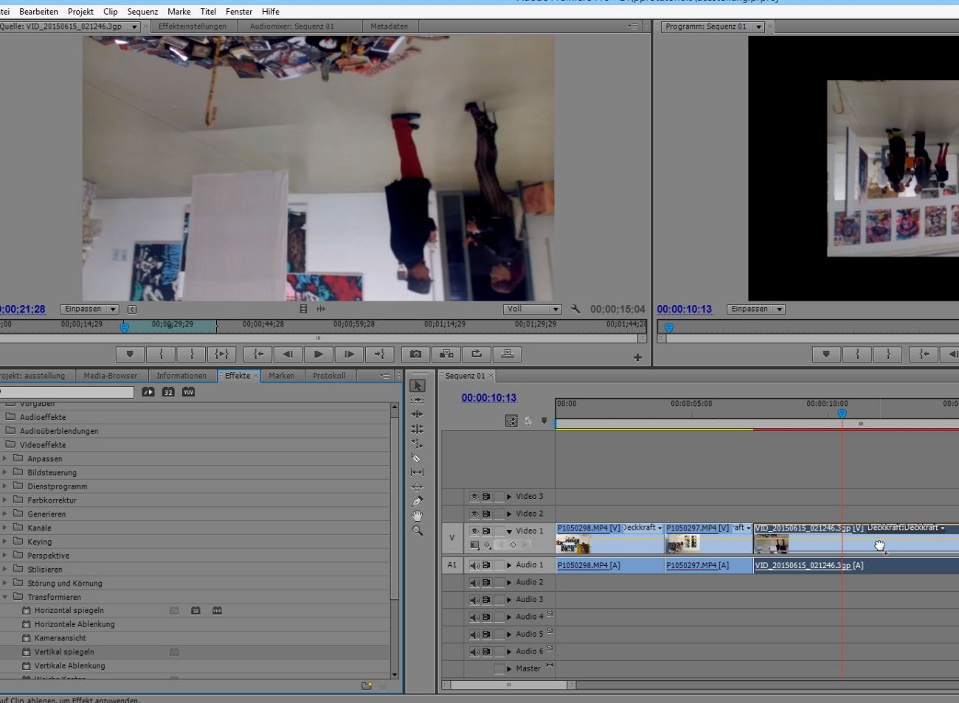The image size is (959, 703).
Task: Select the Rolling Edit tool
Action: (418, 428)
